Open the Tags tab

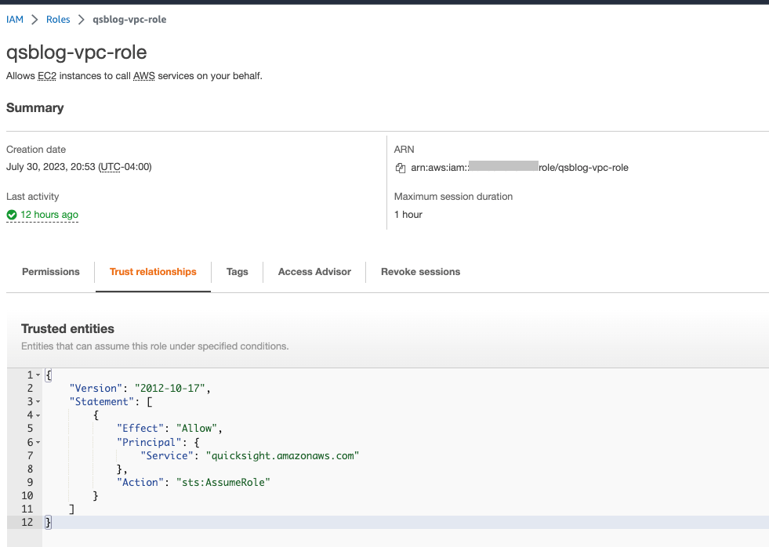(237, 272)
